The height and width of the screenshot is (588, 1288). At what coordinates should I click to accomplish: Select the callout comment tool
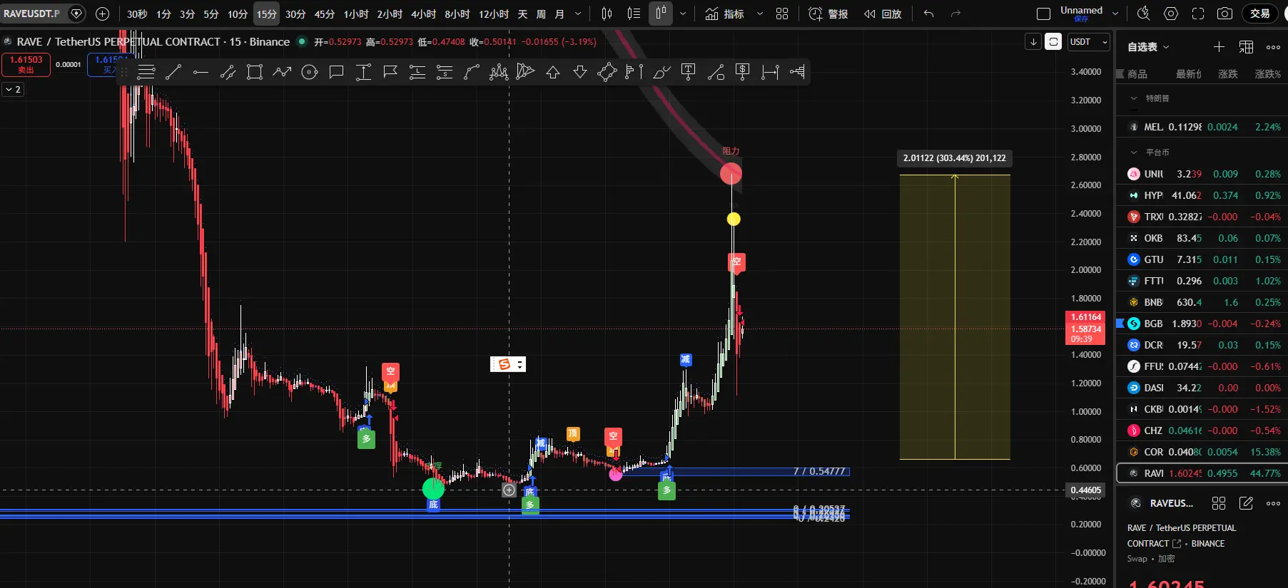click(336, 72)
